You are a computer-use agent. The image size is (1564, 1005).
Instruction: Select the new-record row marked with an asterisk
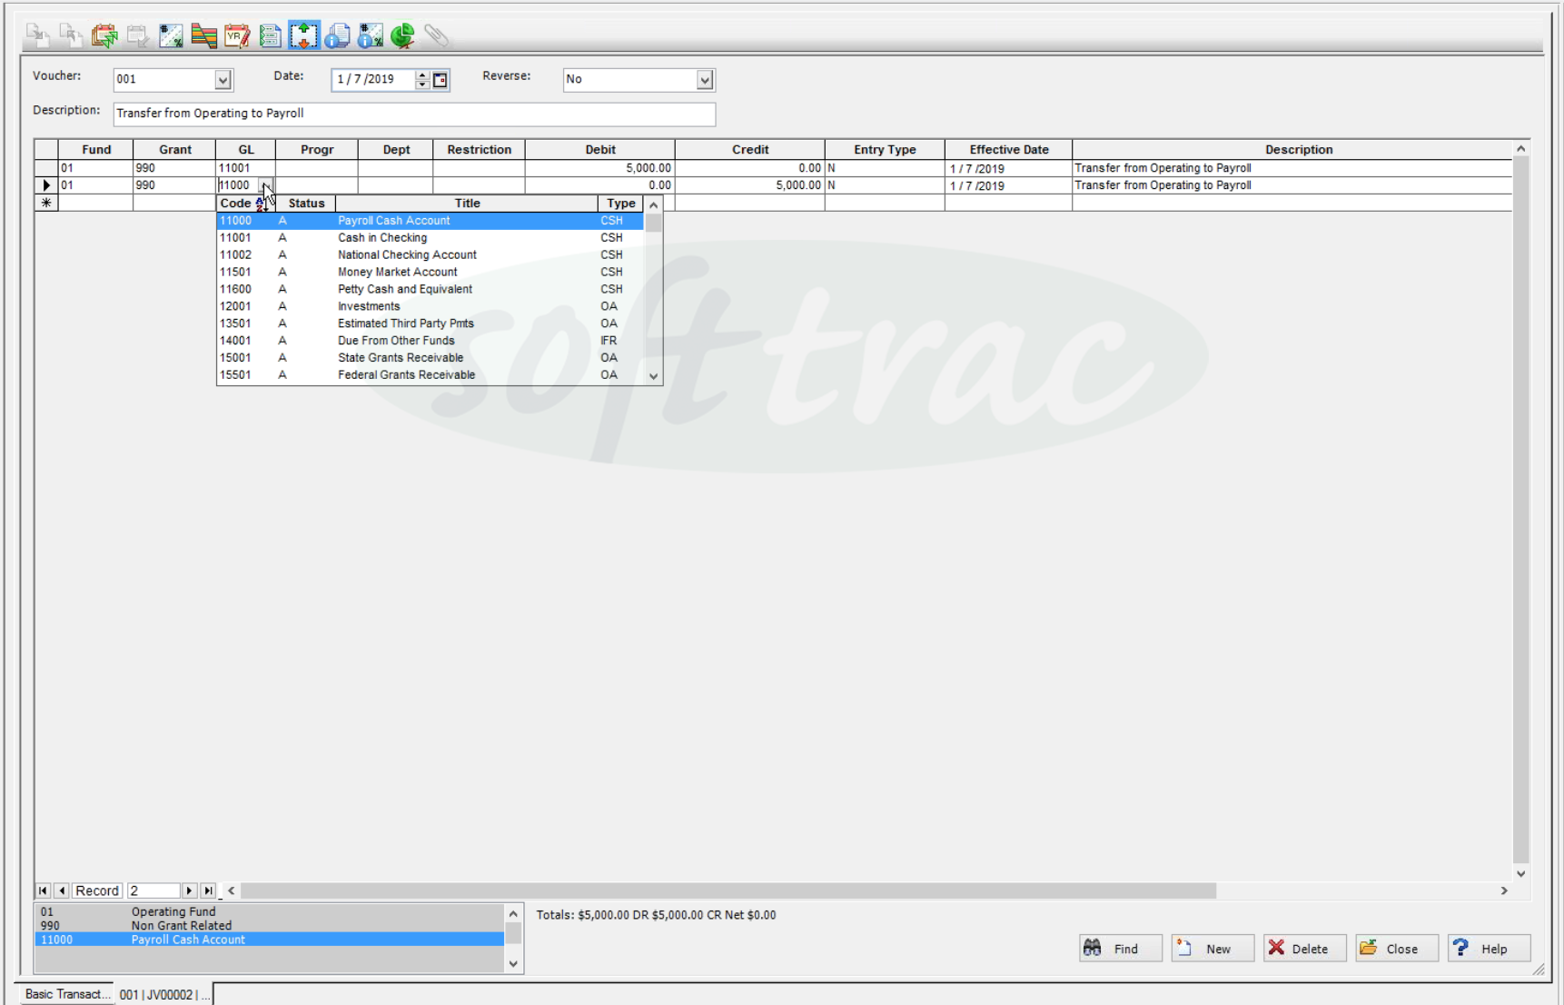[x=46, y=204]
